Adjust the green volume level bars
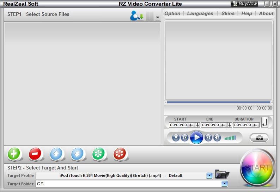The height and width of the screenshot is (192, 280). click(230, 138)
